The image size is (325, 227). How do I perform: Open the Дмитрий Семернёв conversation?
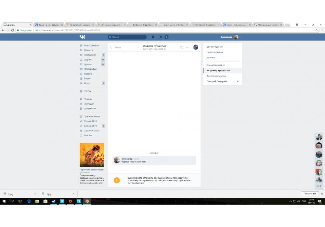pos(217,81)
